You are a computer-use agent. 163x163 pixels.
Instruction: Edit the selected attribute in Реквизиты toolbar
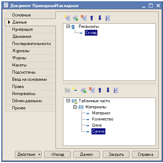[x=75, y=18]
